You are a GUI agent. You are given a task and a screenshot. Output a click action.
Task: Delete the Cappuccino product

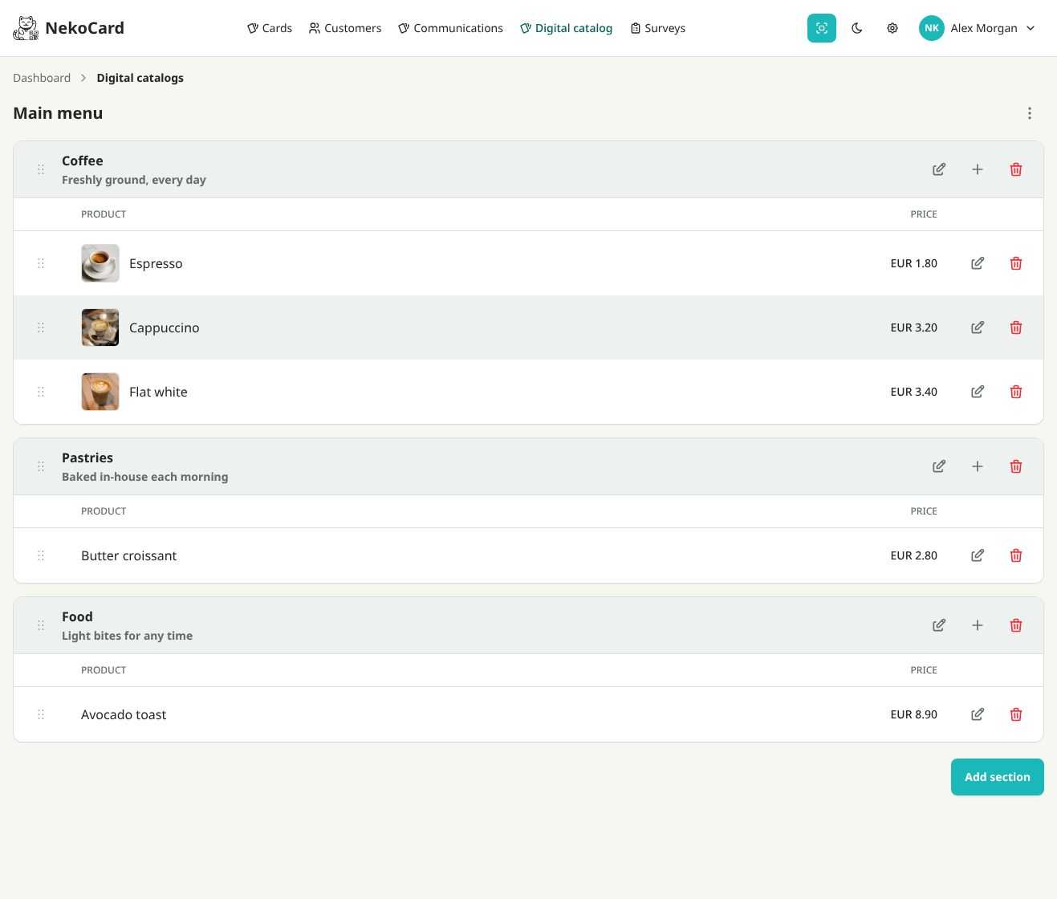pos(1016,327)
